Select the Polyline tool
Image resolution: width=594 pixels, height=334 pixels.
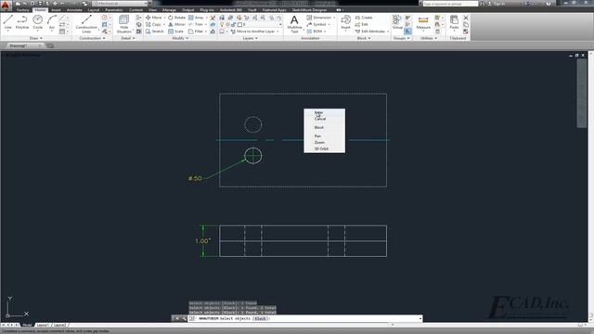(x=22, y=22)
